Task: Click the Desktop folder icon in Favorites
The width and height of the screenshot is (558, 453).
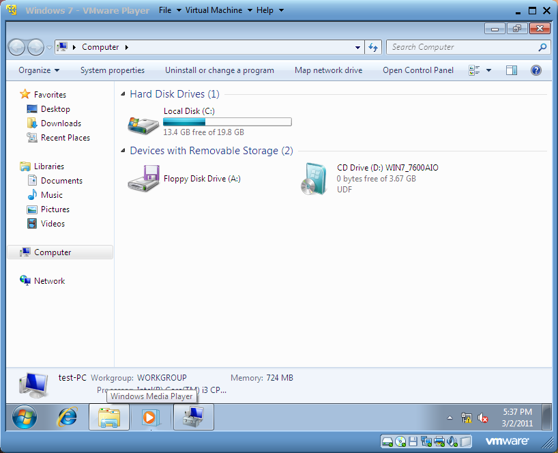Action: tap(32, 109)
